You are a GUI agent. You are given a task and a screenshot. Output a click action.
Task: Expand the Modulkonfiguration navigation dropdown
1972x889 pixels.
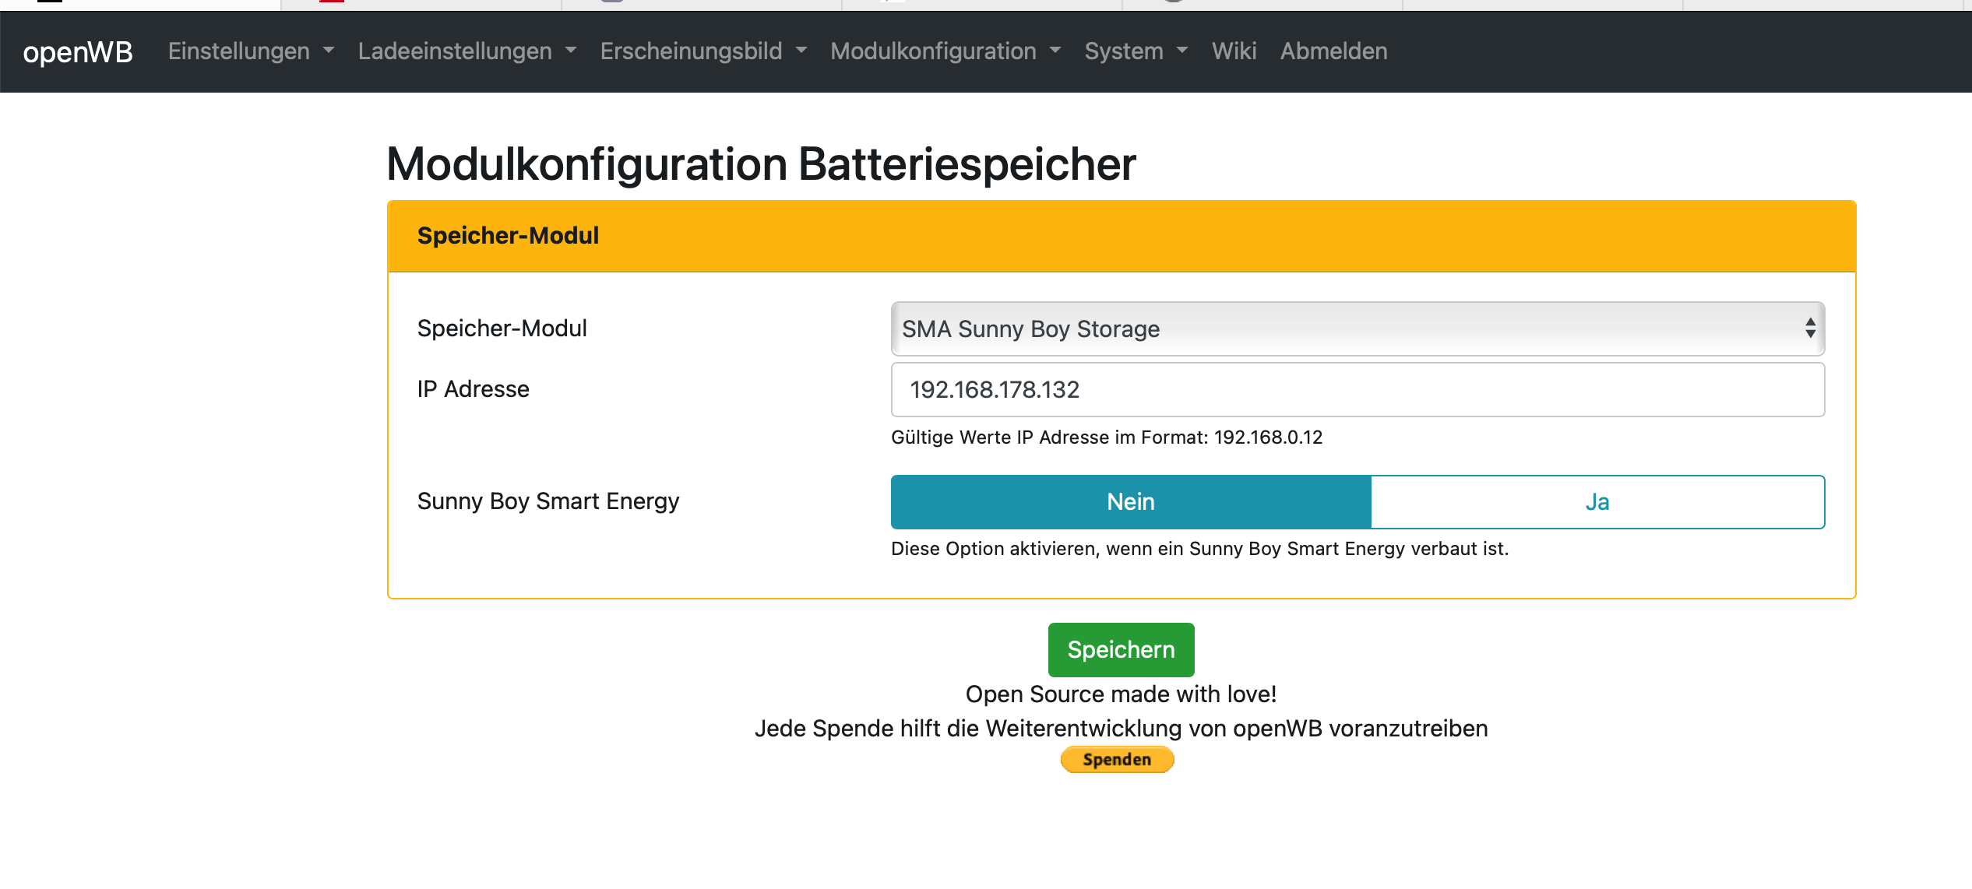(x=945, y=51)
